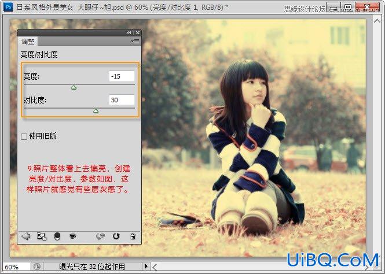Viewport: 385px width, 274px height.
Task: Click the 60% zoom field in status bar
Action: coord(16,266)
